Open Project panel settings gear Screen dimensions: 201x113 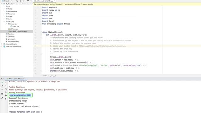point(28,1)
